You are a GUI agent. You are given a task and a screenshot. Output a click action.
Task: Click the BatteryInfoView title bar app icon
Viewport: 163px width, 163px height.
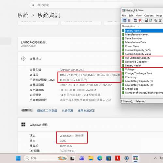point(124,10)
